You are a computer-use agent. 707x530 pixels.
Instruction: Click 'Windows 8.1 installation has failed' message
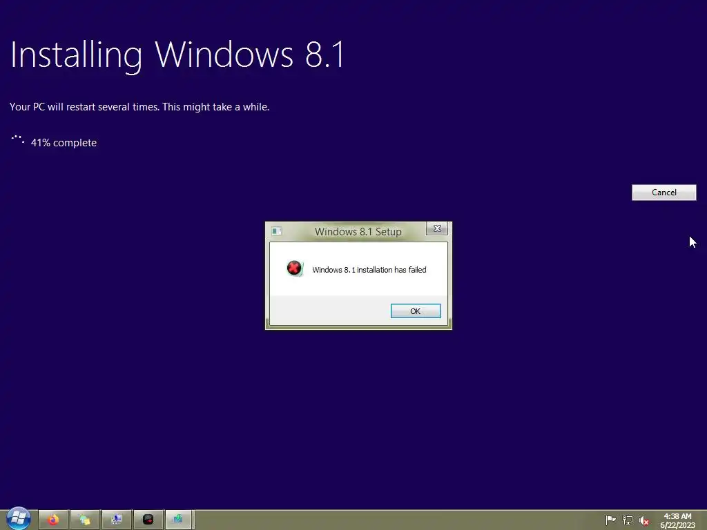tap(369, 270)
